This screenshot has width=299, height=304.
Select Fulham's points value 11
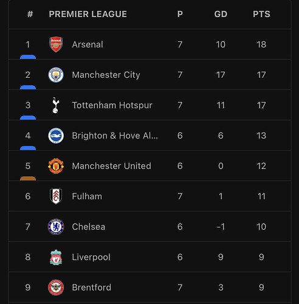coord(261,196)
